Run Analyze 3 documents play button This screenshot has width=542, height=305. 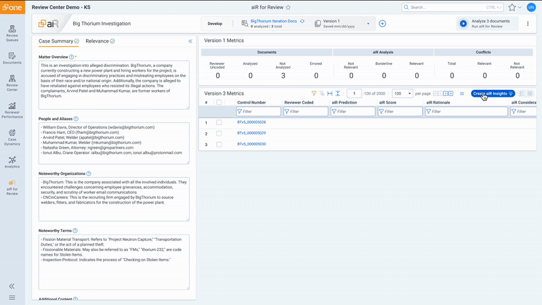click(463, 24)
